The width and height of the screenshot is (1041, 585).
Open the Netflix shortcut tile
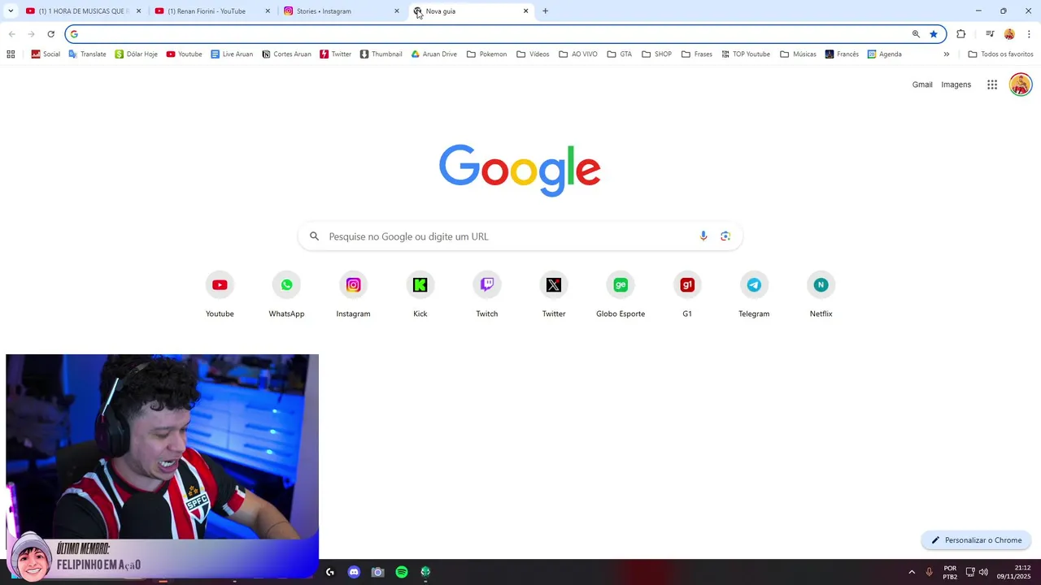pos(821,295)
